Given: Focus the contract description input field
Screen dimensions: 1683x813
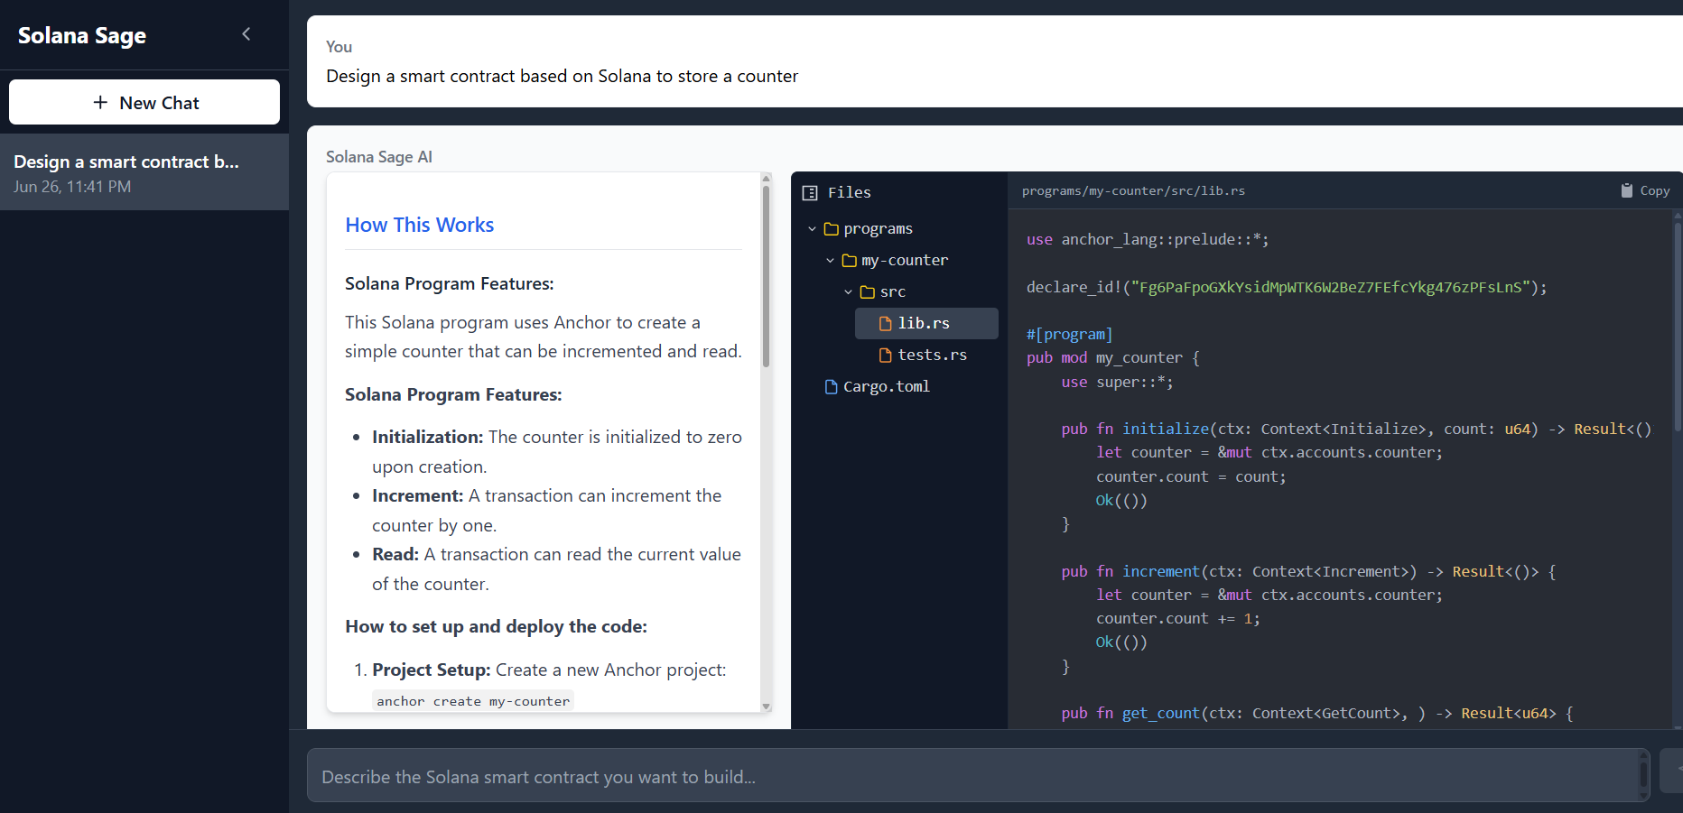Looking at the screenshot, I should (x=978, y=775).
